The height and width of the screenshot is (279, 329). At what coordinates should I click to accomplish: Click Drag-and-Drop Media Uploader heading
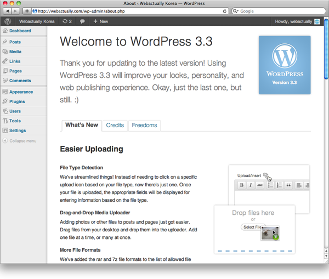95,213
